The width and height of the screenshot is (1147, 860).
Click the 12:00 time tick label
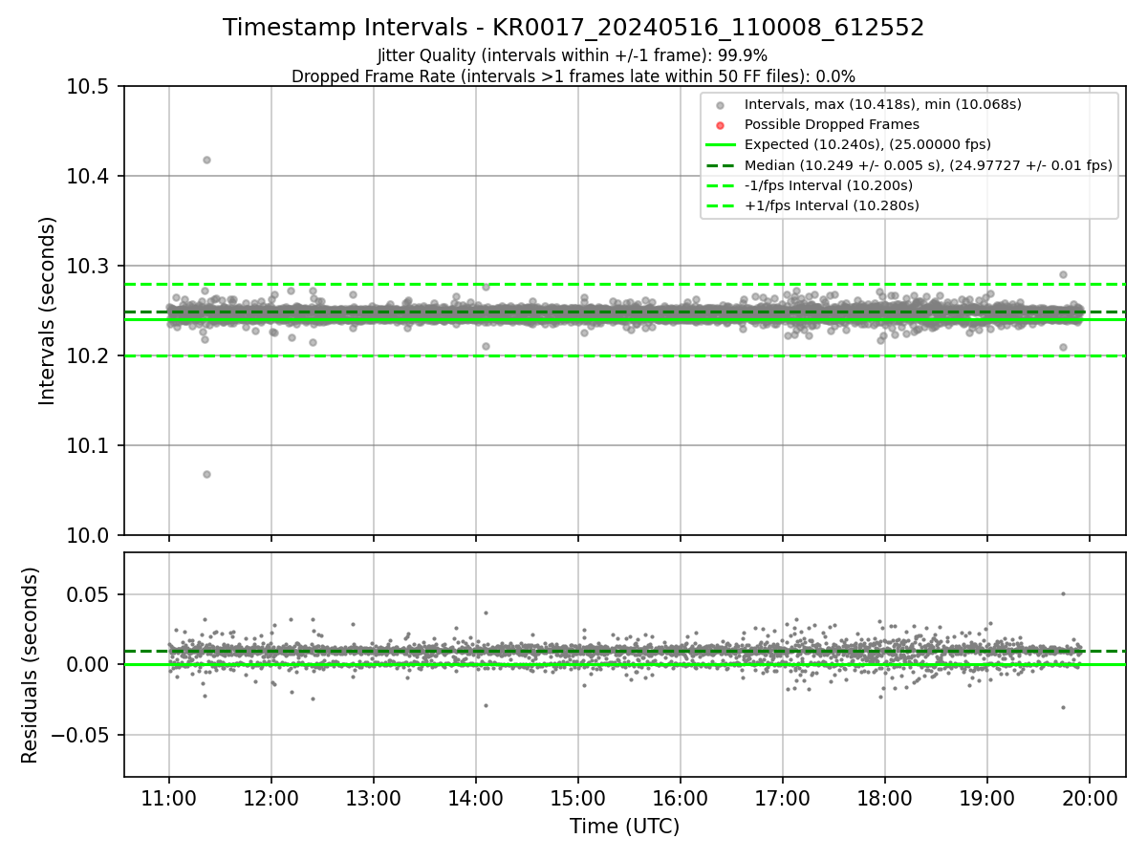click(x=271, y=798)
